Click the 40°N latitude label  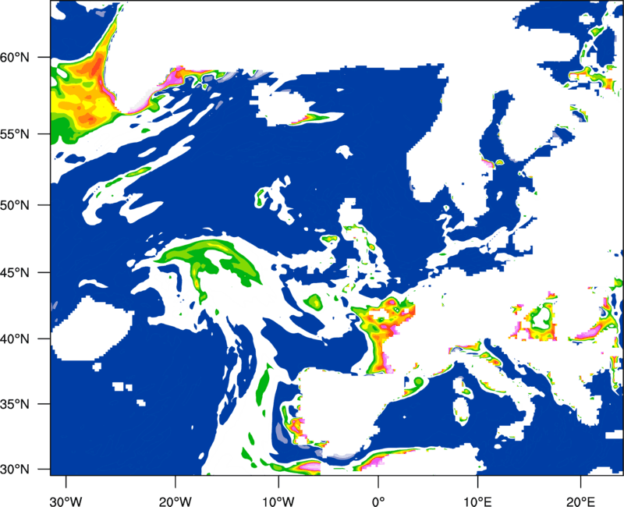point(15,339)
